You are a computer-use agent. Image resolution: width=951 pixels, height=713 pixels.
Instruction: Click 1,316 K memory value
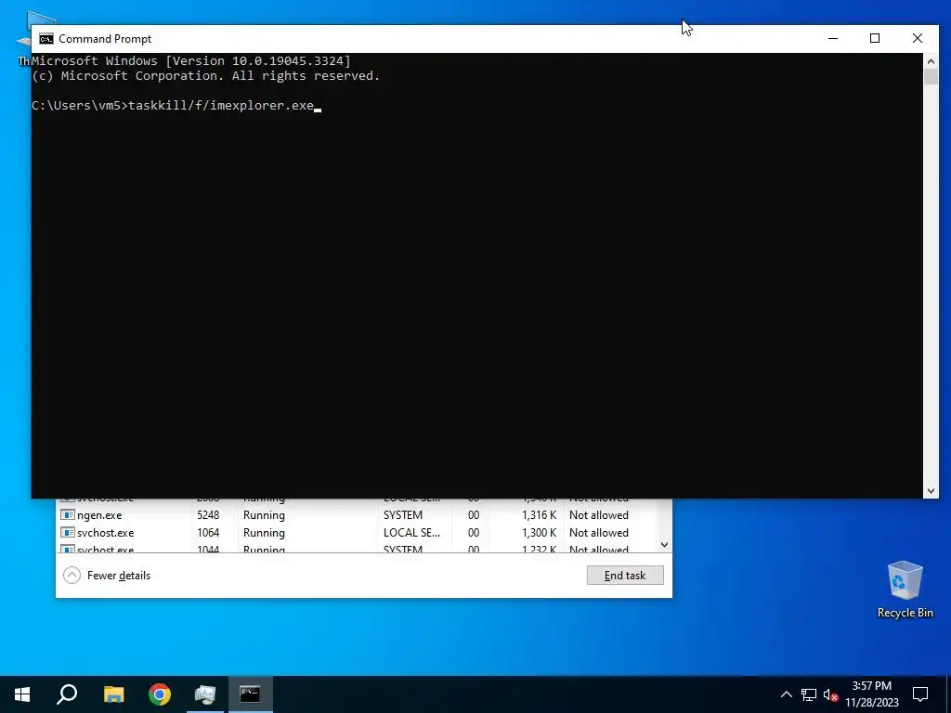click(539, 514)
